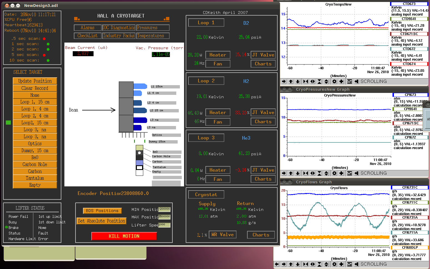The image size is (430, 269).
Task: Compress the vertical axis on the CryoTempsNew graph
Action: pyautogui.click(x=320, y=82)
